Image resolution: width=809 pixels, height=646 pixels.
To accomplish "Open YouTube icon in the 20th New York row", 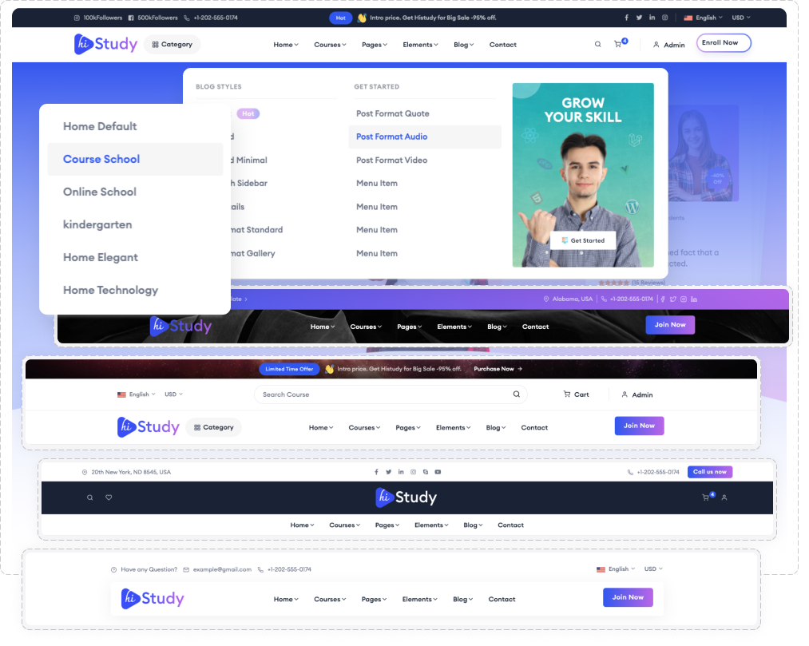I will (x=438, y=472).
